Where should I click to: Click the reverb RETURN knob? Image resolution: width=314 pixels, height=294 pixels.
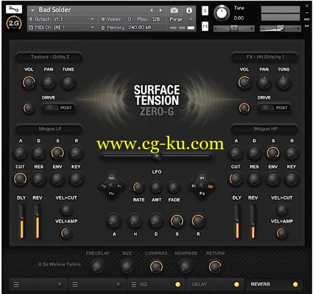[x=215, y=266]
